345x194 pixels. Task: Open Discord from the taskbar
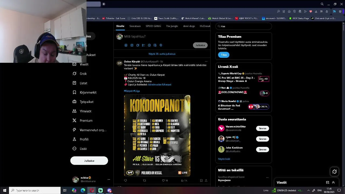109,190
